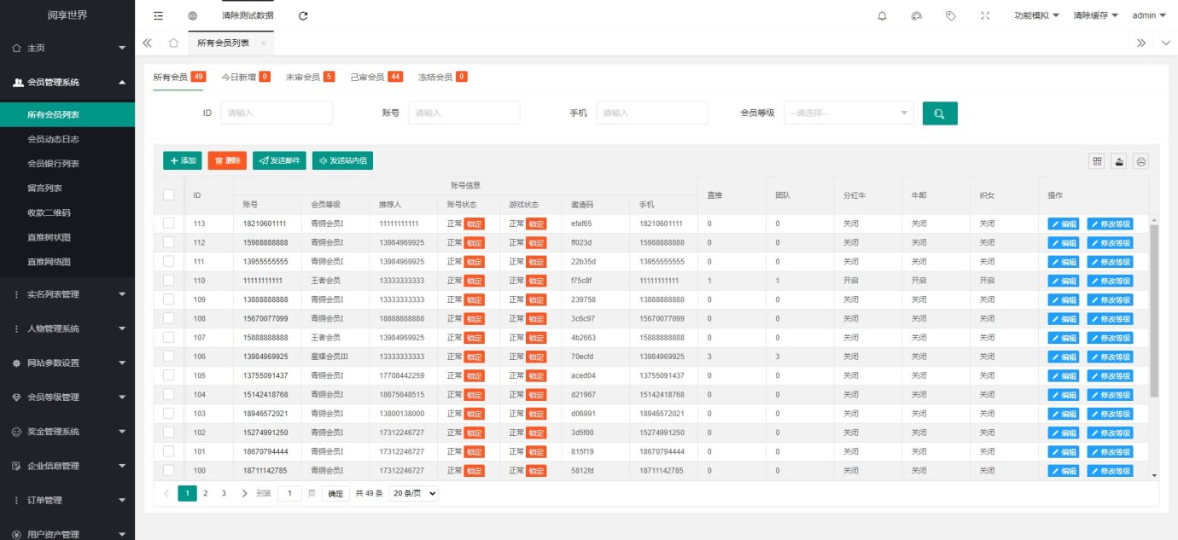Check the row for ID 104

168,394
